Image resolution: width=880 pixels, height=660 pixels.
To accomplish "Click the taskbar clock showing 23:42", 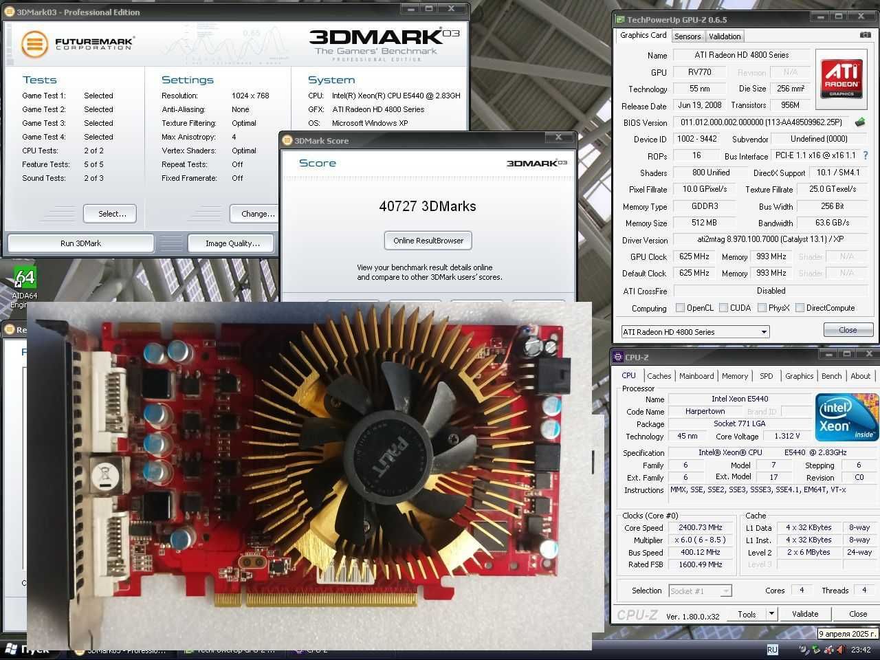I will [861, 649].
